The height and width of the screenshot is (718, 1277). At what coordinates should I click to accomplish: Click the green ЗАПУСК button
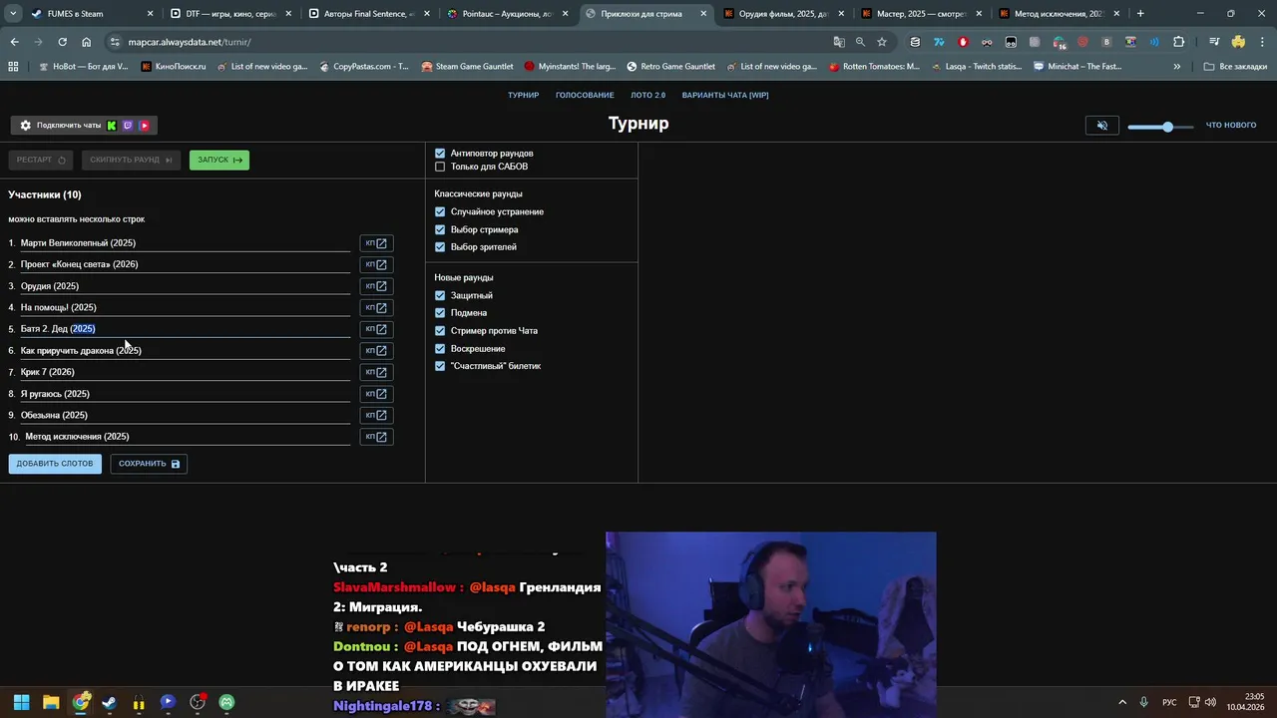point(219,160)
